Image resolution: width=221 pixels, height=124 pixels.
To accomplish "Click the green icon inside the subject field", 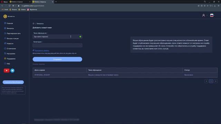I will [80, 37].
